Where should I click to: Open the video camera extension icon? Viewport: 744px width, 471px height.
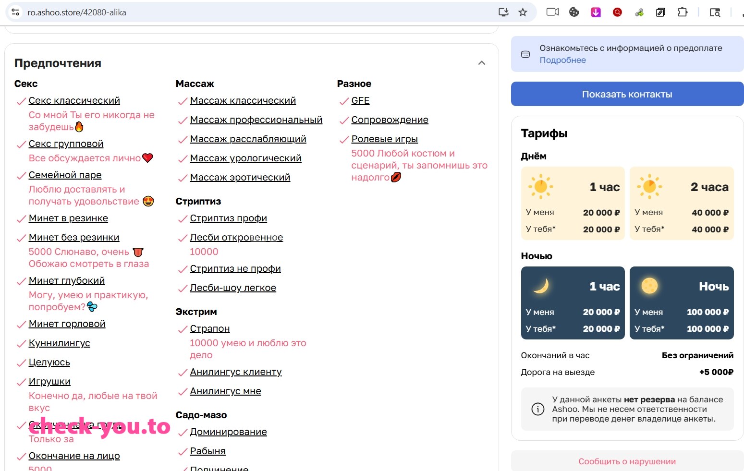pyautogui.click(x=552, y=12)
